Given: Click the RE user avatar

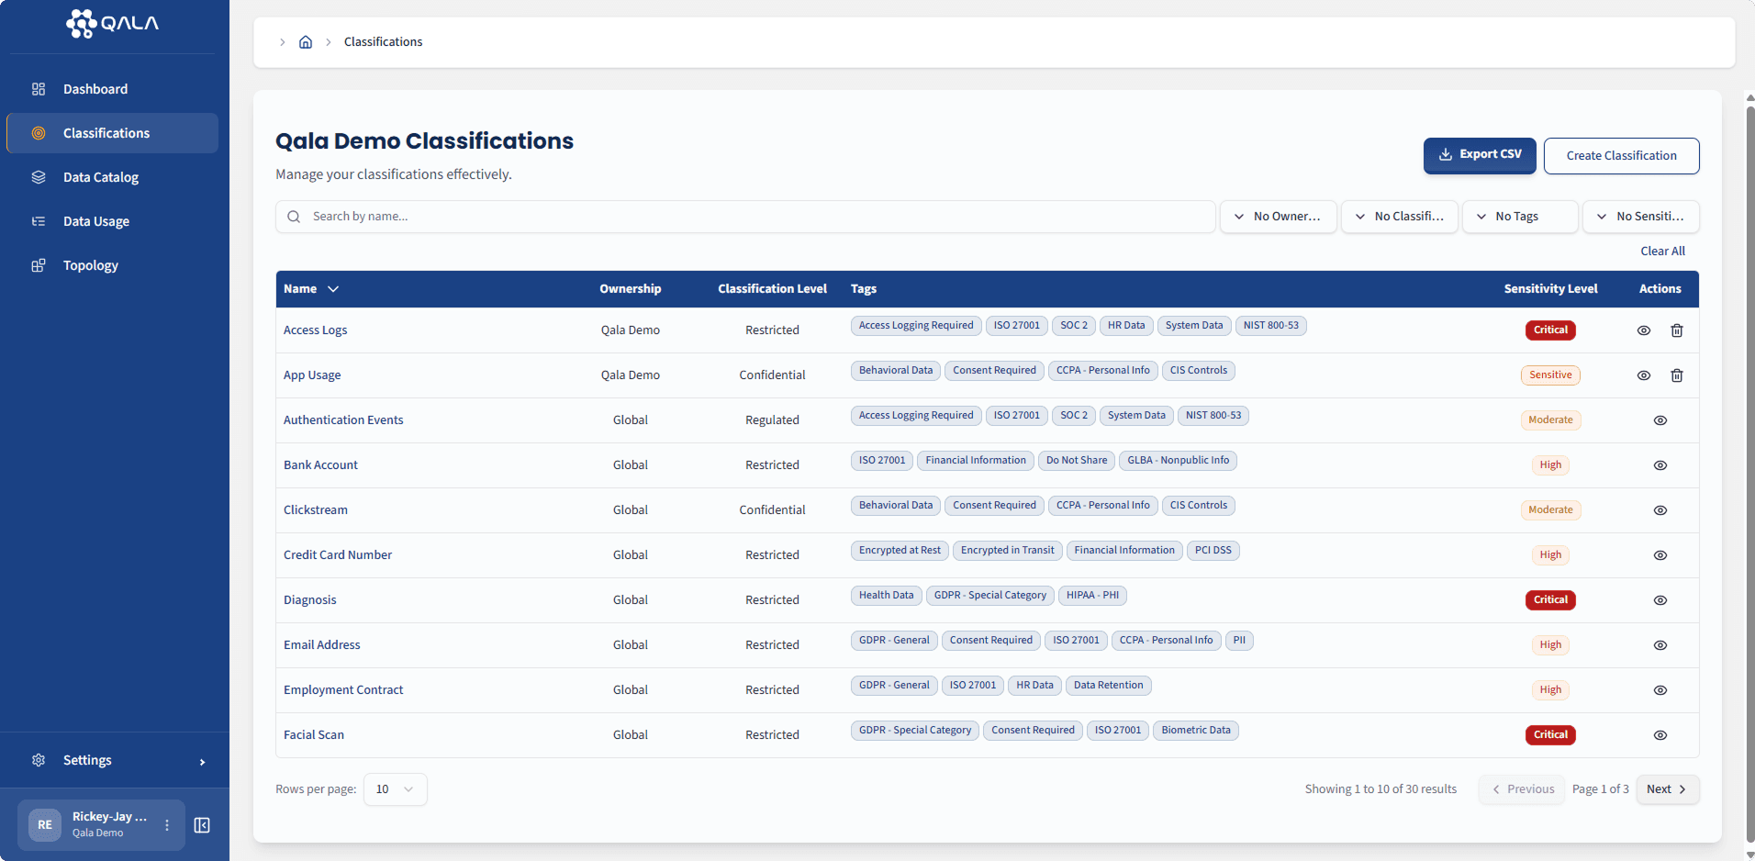Looking at the screenshot, I should pos(45,825).
